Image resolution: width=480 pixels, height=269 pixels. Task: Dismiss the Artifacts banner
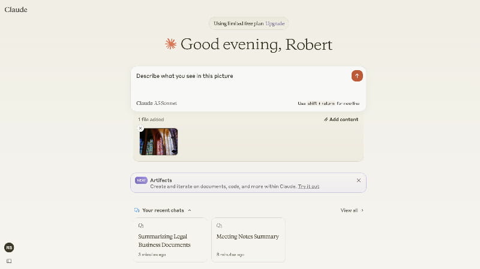tap(358, 180)
